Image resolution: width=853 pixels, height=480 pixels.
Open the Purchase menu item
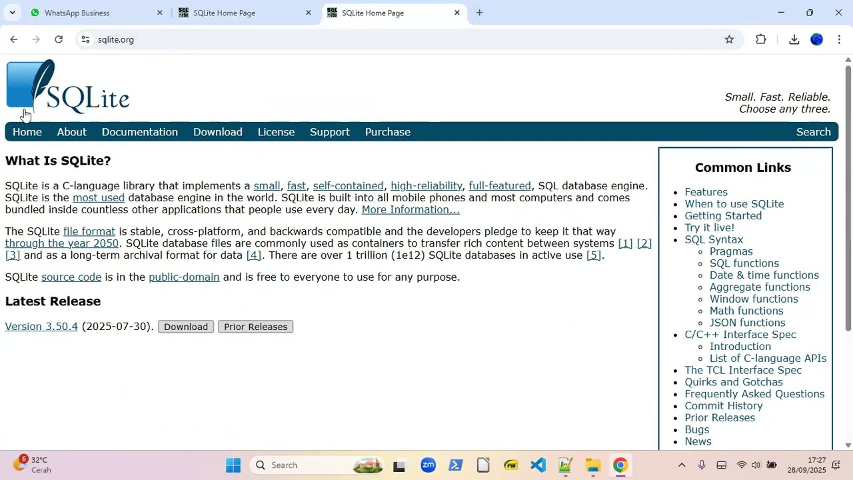pos(388,132)
